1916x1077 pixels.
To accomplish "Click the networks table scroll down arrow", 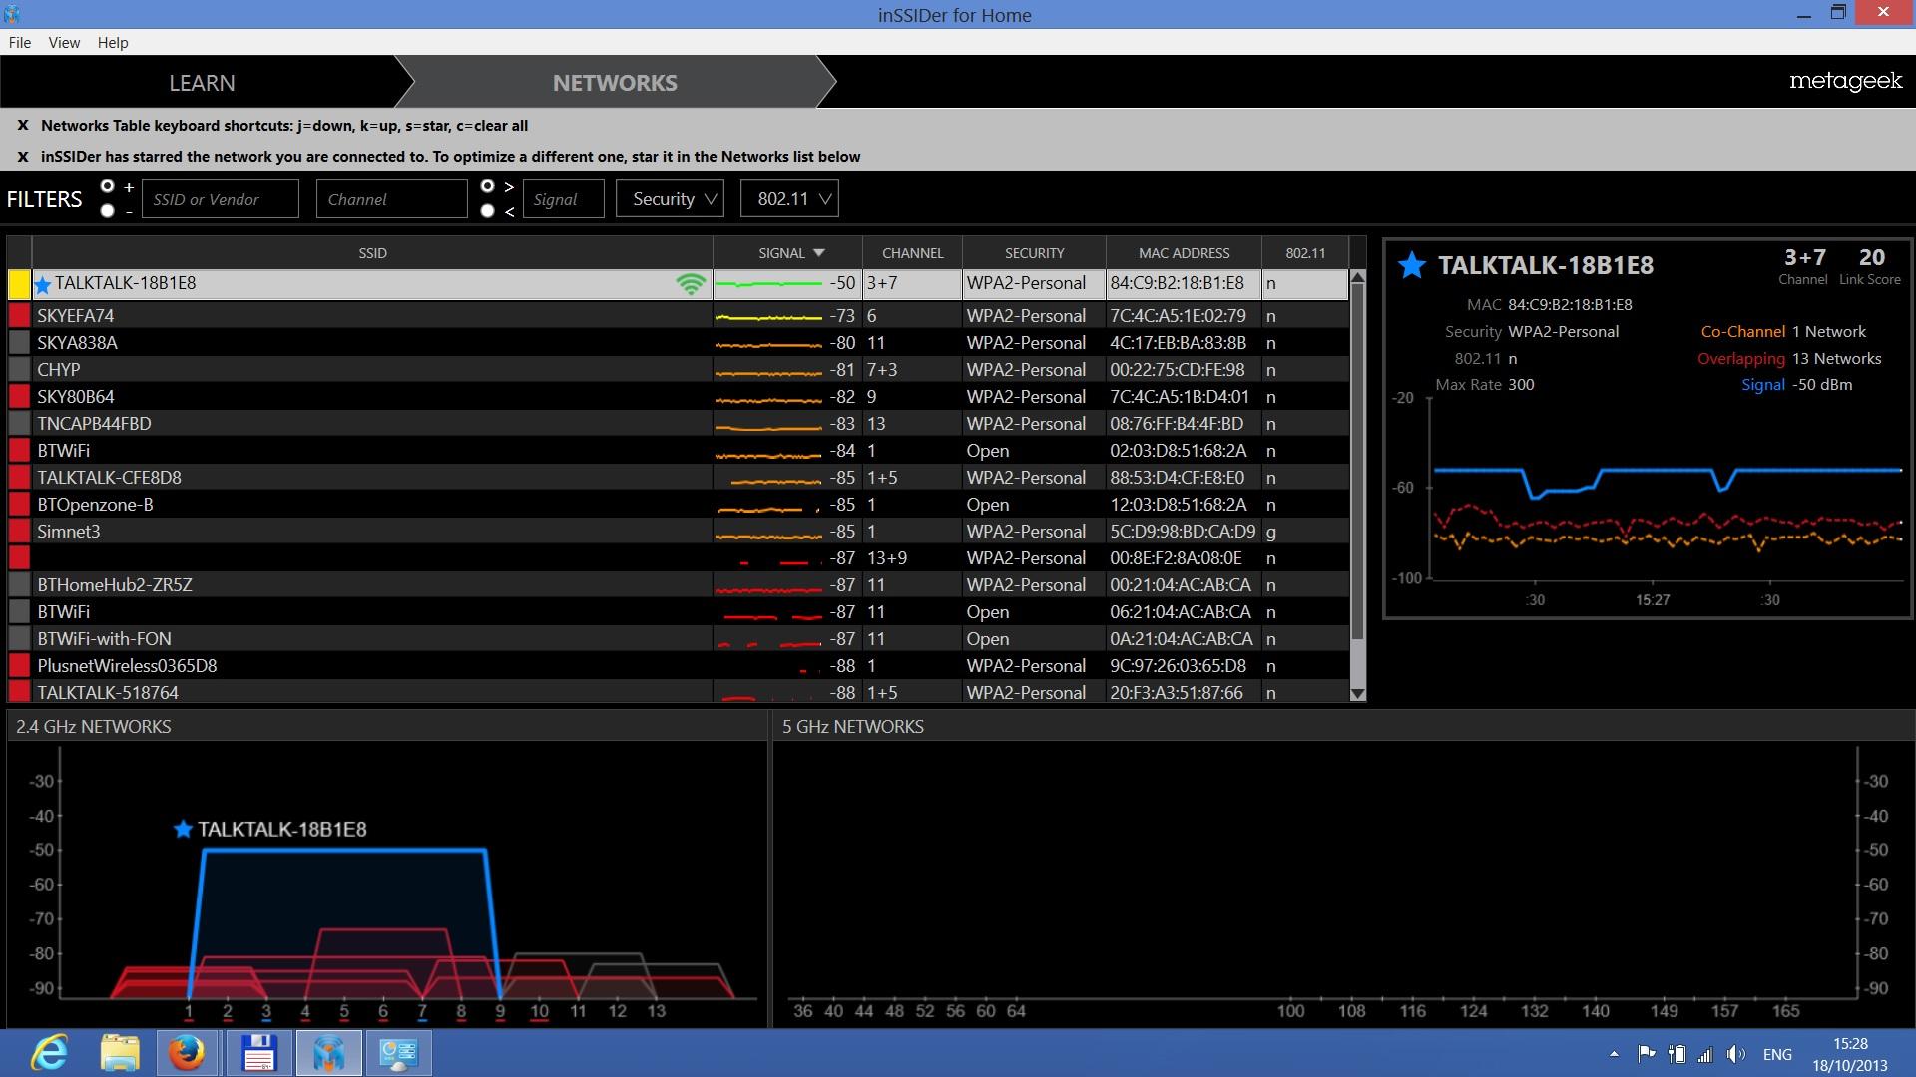I will click(x=1357, y=694).
